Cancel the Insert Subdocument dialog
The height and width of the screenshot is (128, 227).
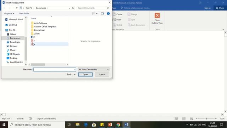tap(102, 74)
